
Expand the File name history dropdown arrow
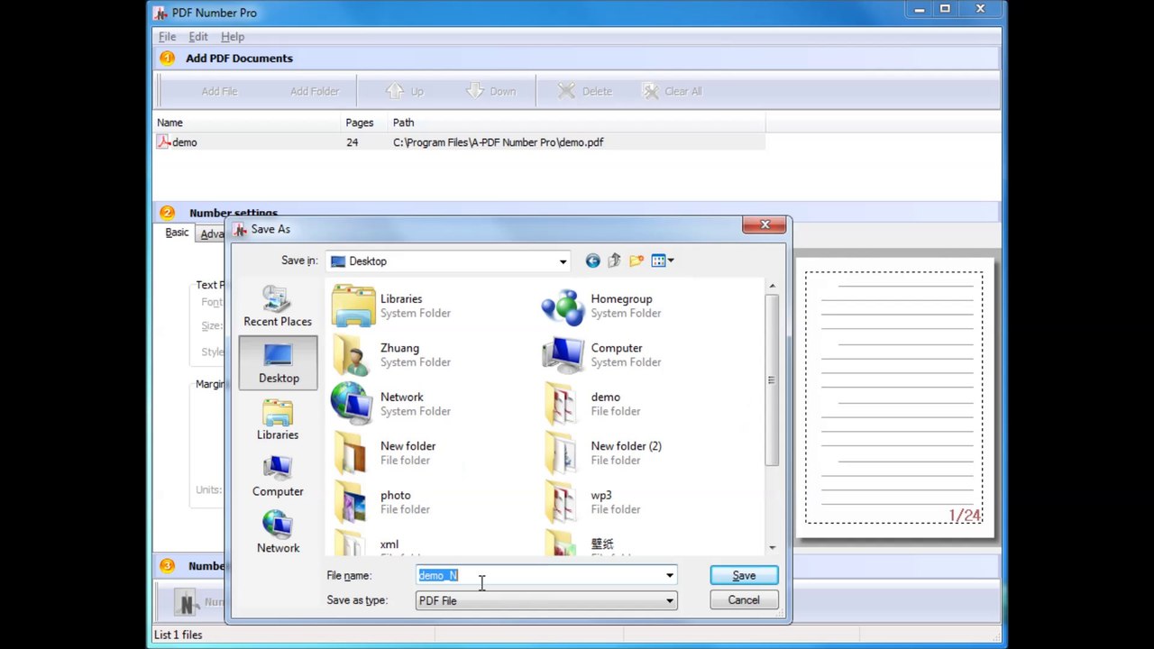click(x=669, y=575)
